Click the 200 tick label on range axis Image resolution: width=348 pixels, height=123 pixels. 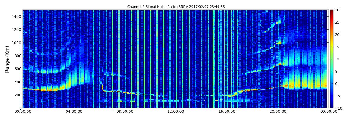pyautogui.click(x=18, y=95)
